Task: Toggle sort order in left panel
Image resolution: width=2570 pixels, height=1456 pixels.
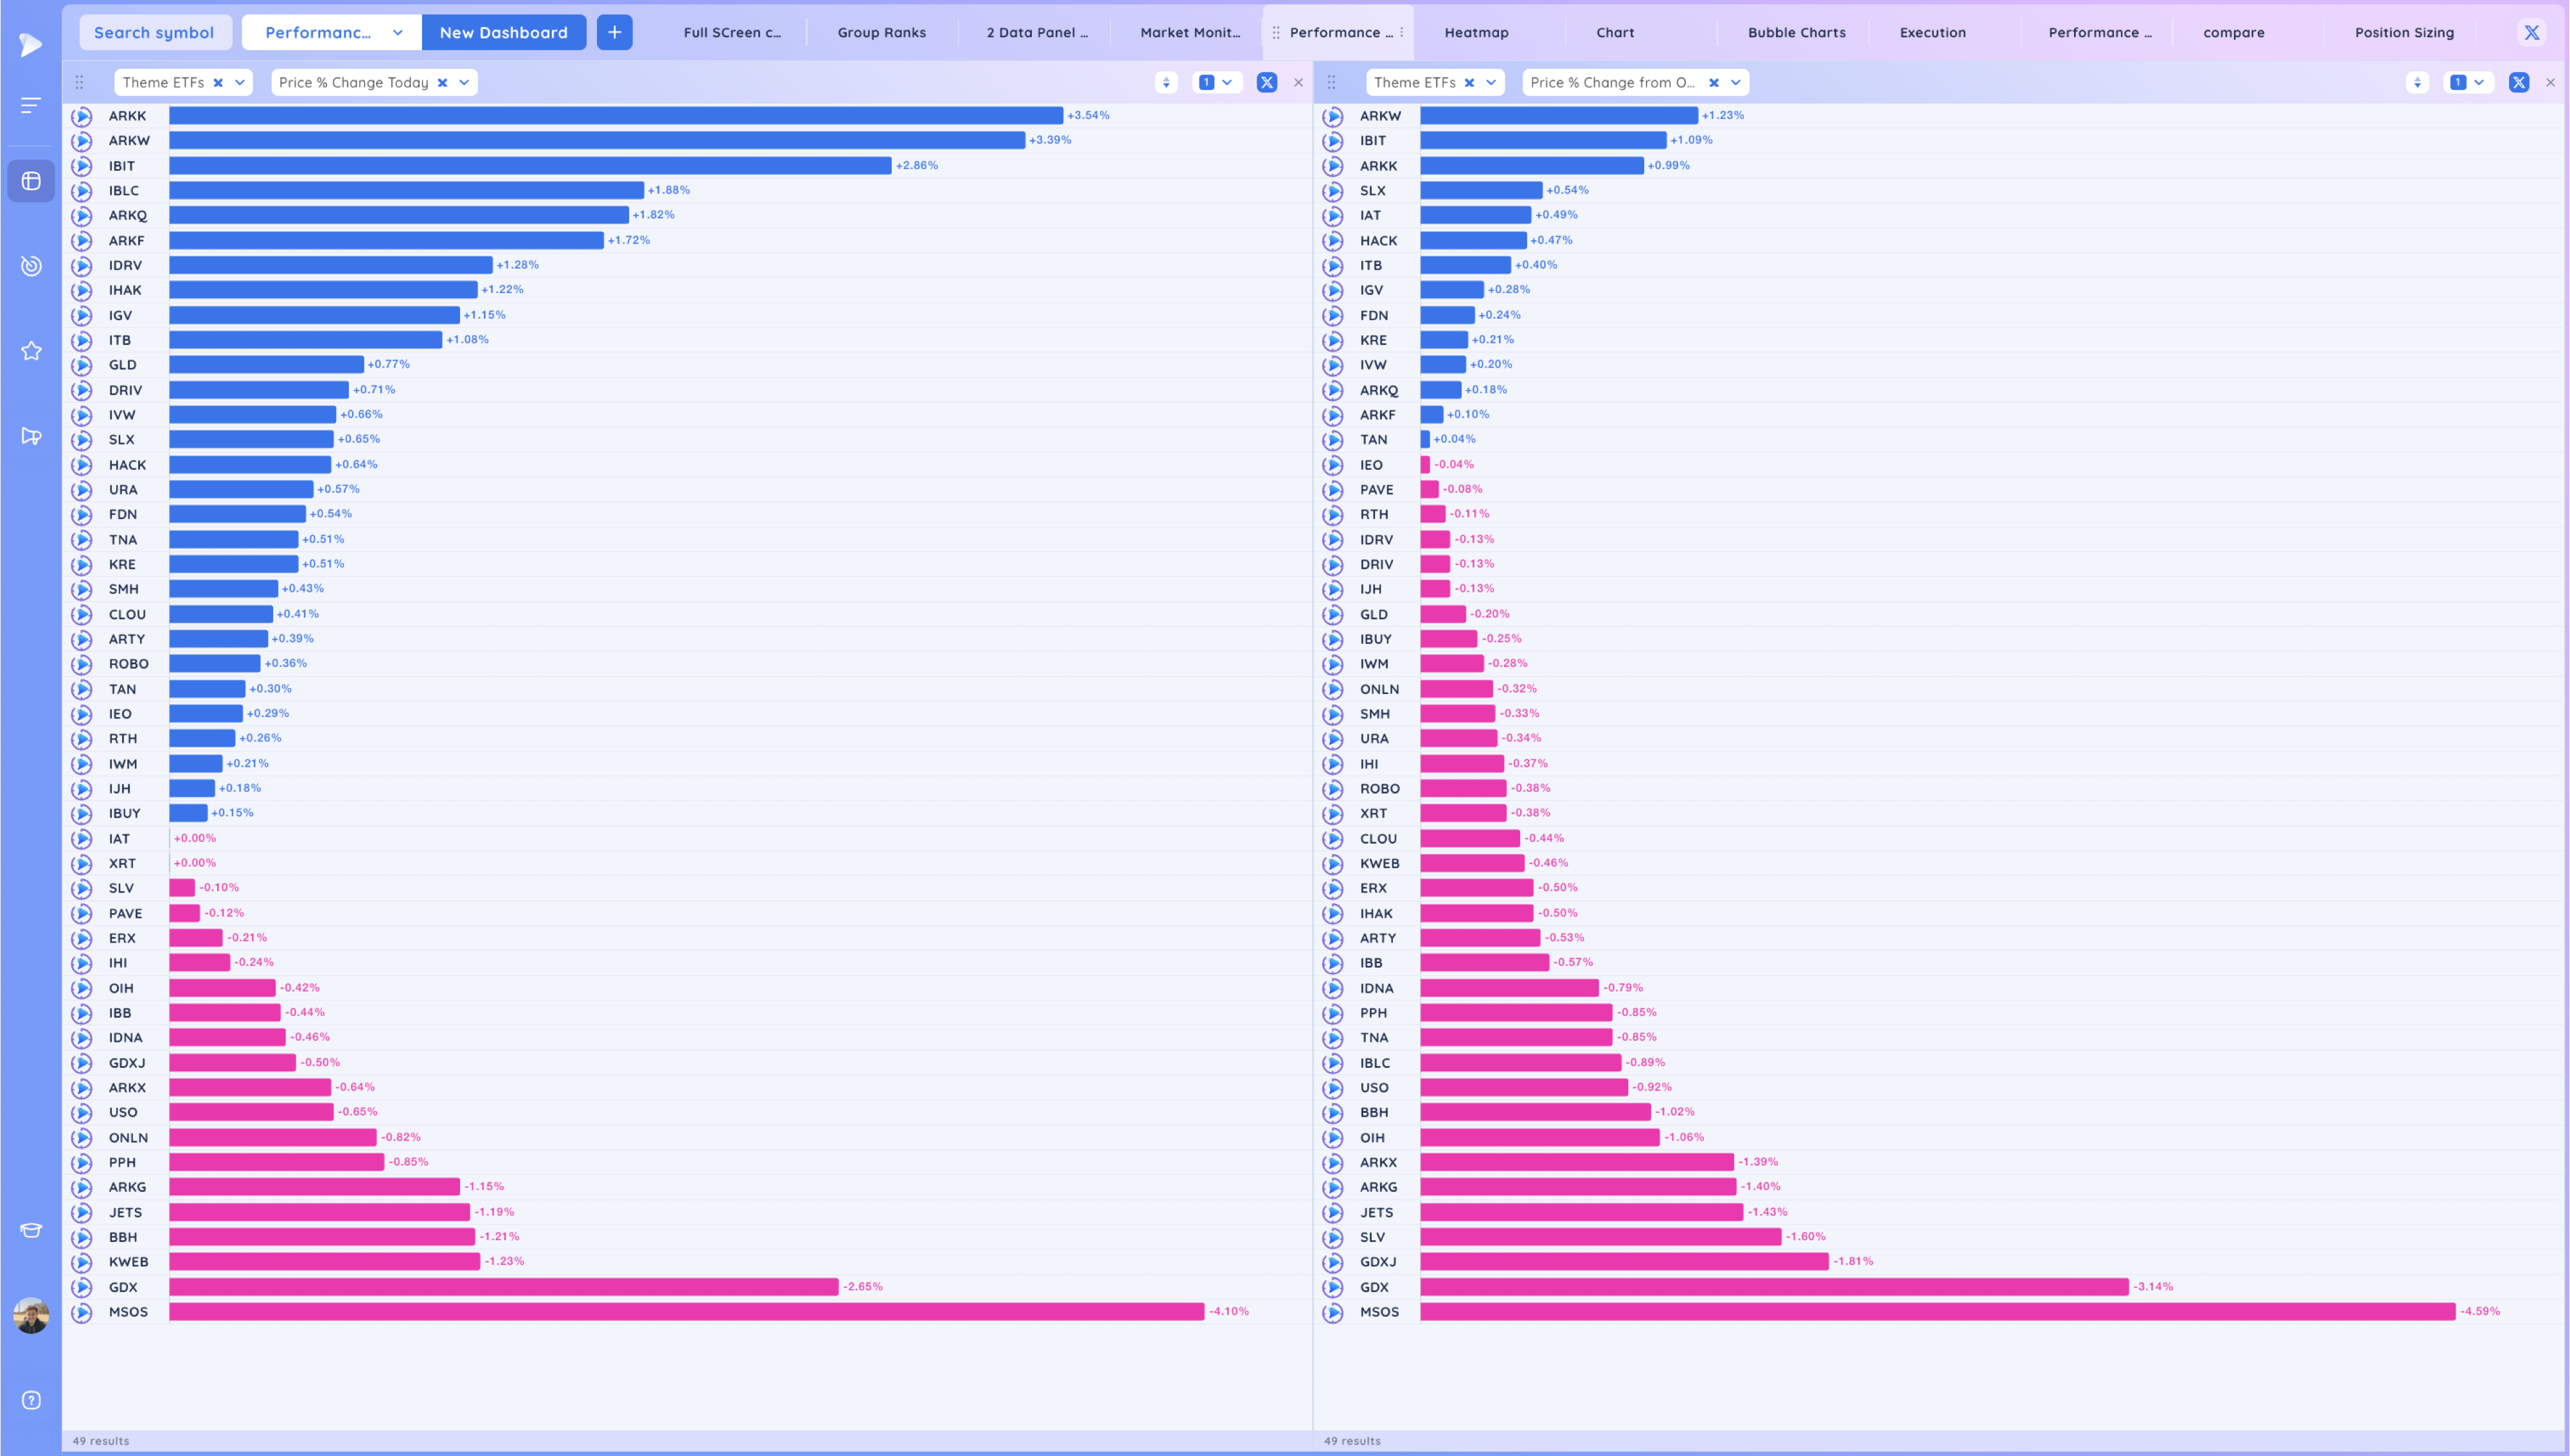Action: point(1165,83)
